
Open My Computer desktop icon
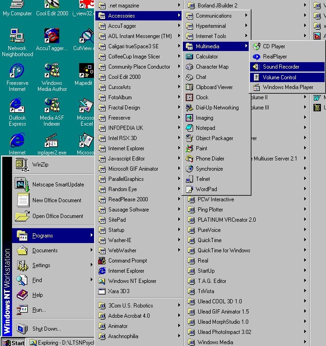coord(17,6)
